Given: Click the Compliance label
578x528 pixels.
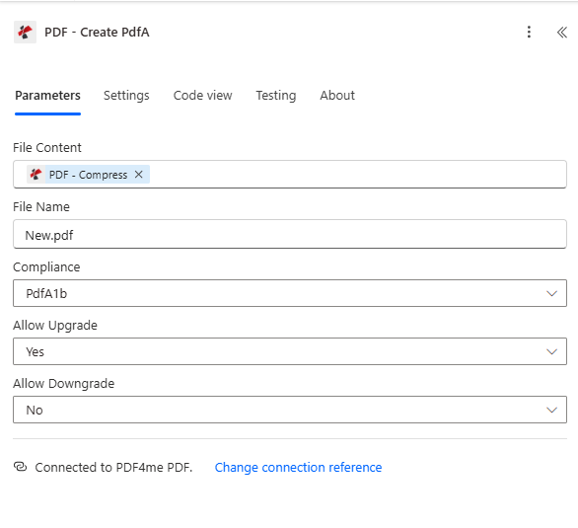Looking at the screenshot, I should [46, 266].
